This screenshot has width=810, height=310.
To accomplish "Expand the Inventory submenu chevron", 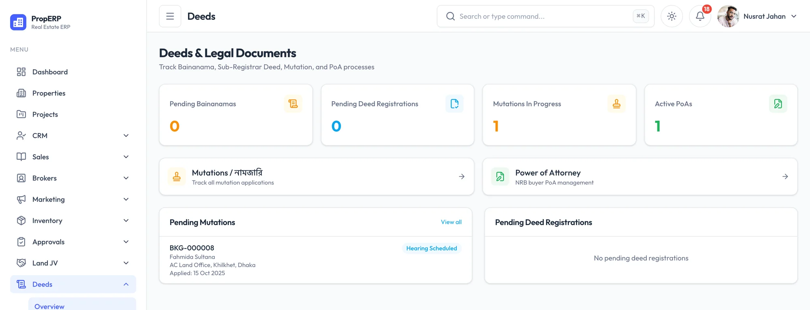I will click(126, 221).
